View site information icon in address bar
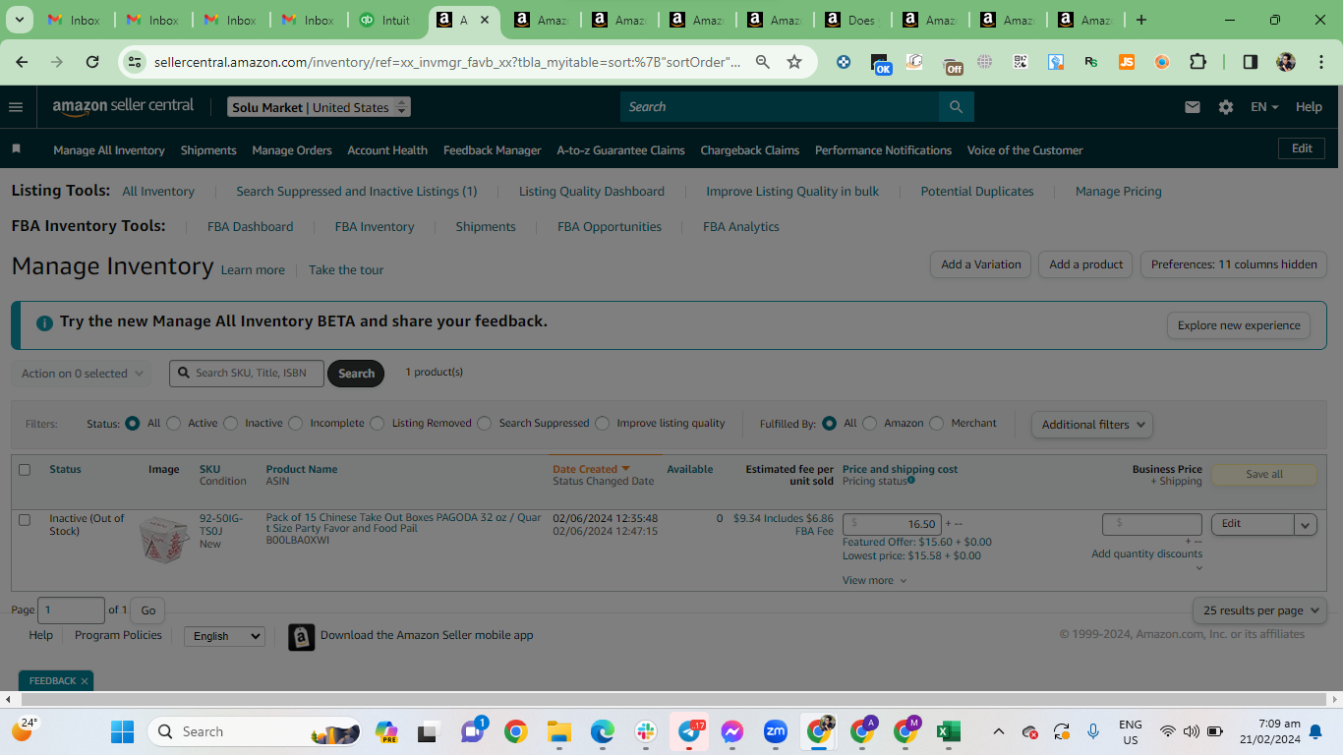Image resolution: width=1343 pixels, height=755 pixels. 136,62
